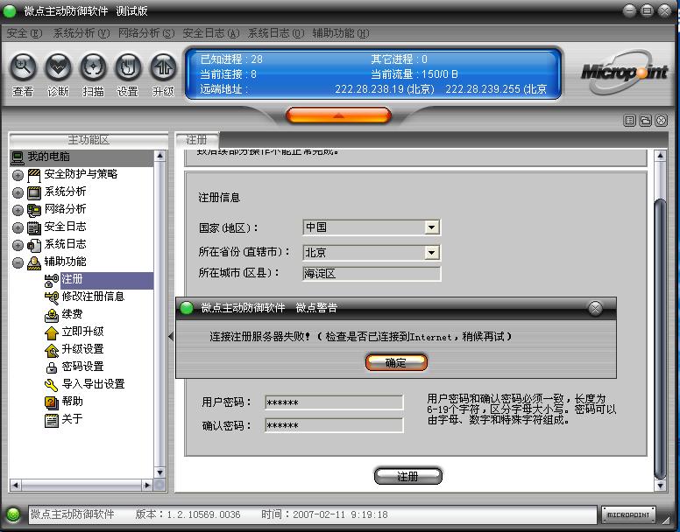Click the panel close circle icon
Image resolution: width=680 pixels, height=532 pixels.
coord(661,121)
